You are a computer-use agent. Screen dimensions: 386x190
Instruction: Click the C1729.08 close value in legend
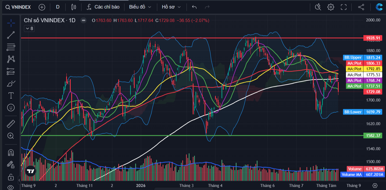coord(165,20)
